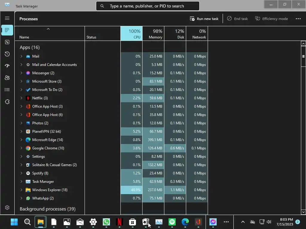Expand the Messenger (2) process group
306x229 pixels.
coord(21,73)
